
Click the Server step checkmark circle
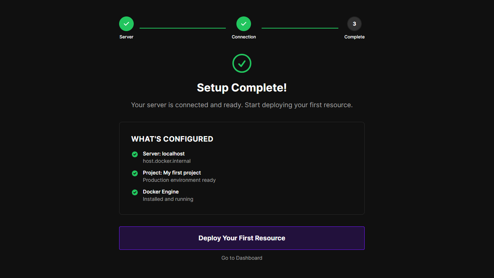[126, 24]
